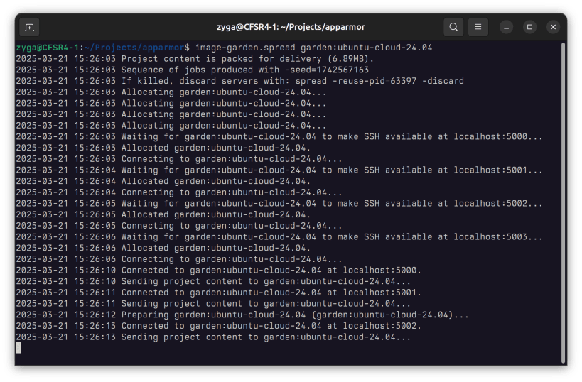This screenshot has height=382, width=582.
Task: Click the path ~/Projects/apparmor in the prompt
Action: pyautogui.click(x=134, y=48)
